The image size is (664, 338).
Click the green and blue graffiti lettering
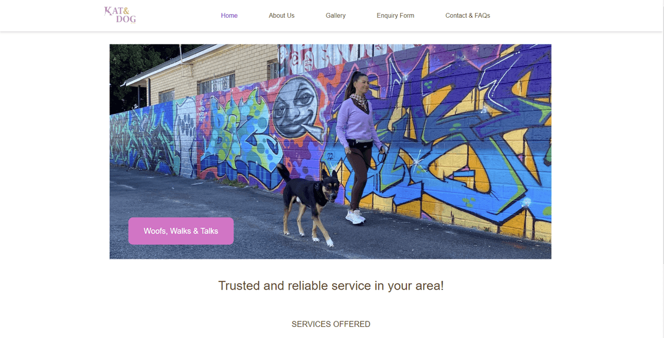coord(239,135)
